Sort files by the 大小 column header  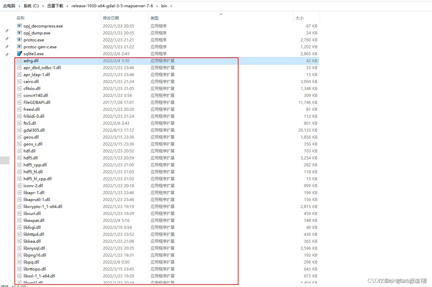299,18
